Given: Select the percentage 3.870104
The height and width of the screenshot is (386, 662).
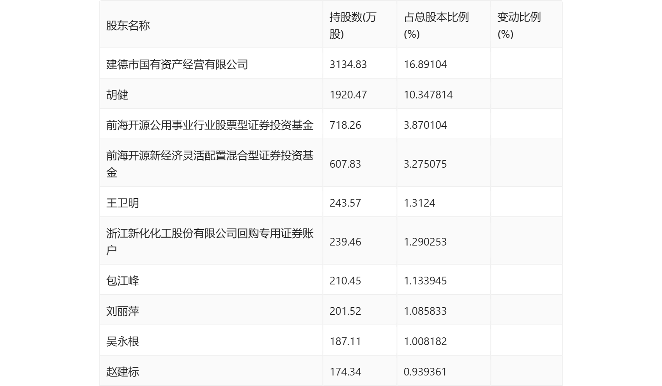Looking at the screenshot, I should click(425, 125).
